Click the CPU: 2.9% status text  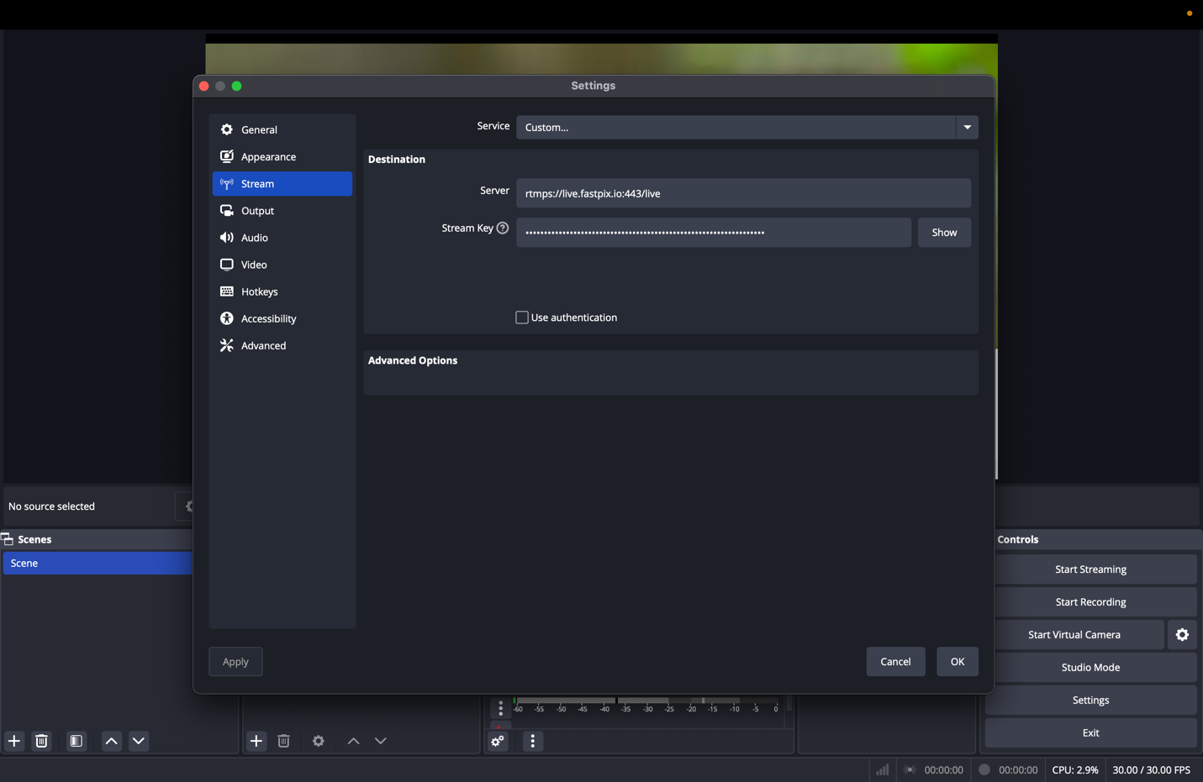(x=1075, y=769)
